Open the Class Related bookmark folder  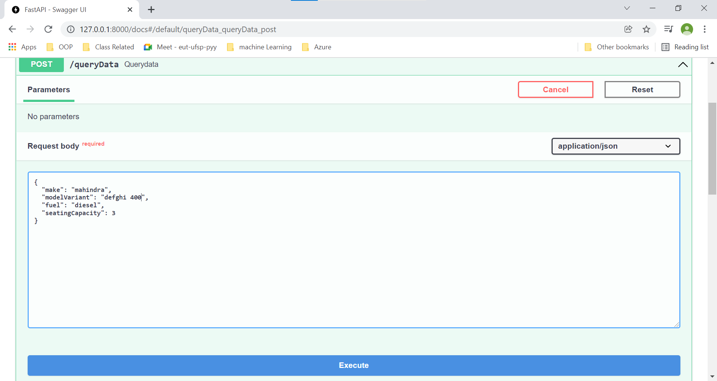pos(109,47)
